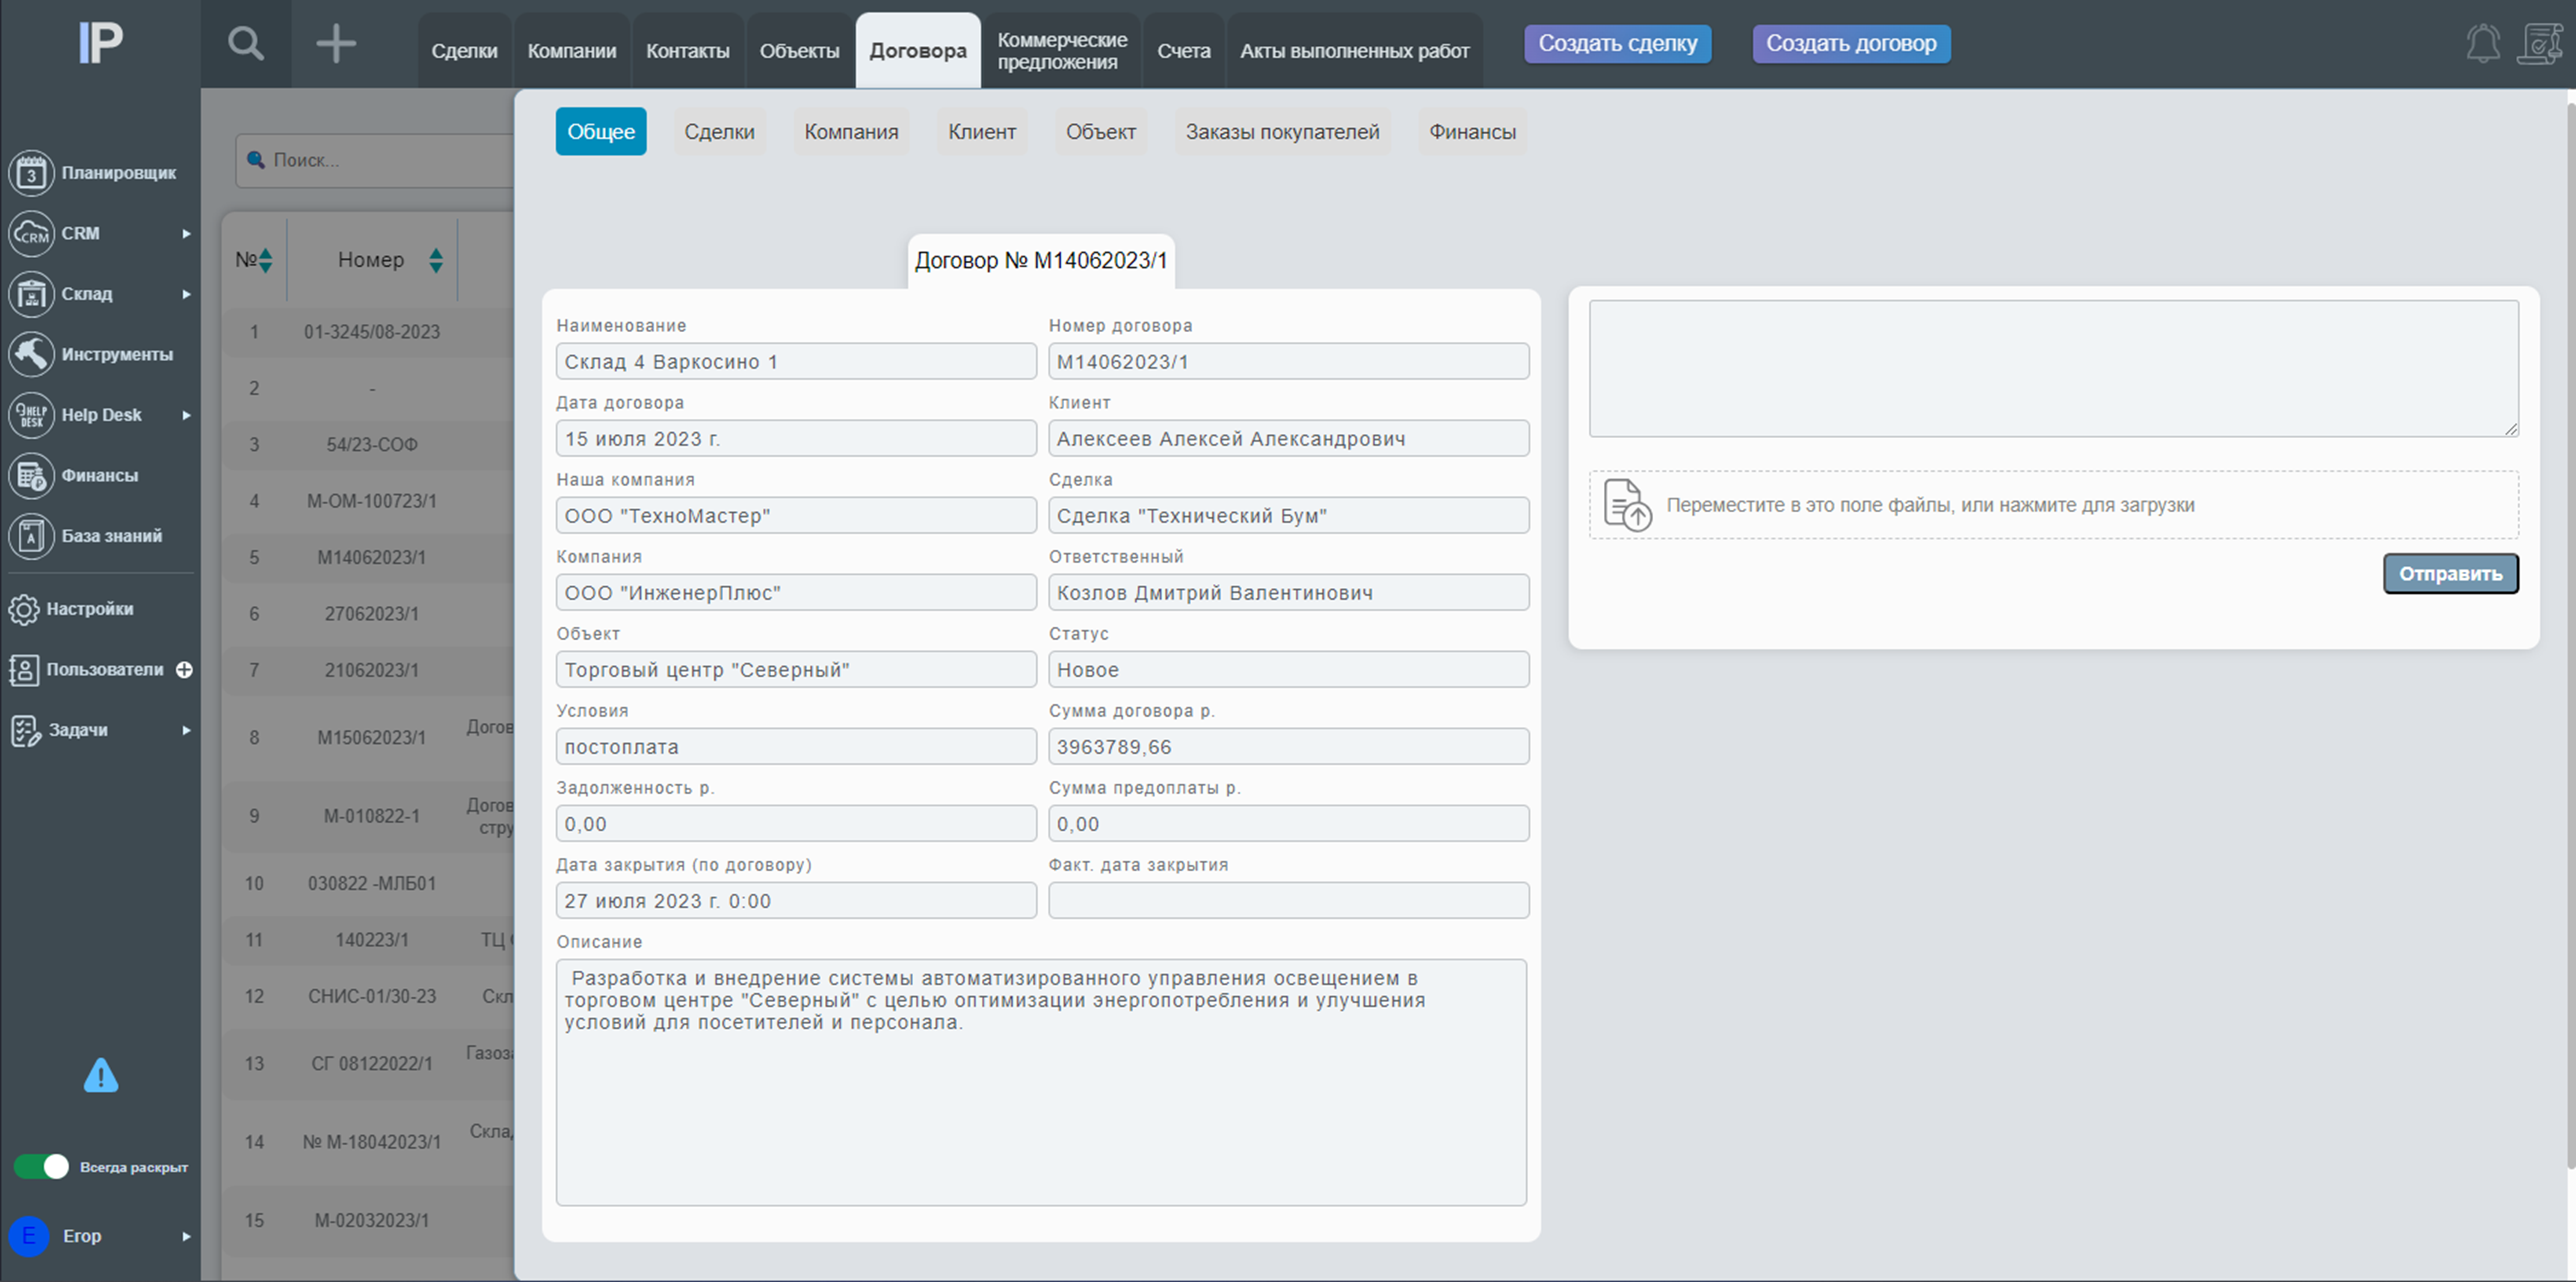The image size is (2576, 1282).
Task: Open the Счета tab
Action: point(1184,50)
